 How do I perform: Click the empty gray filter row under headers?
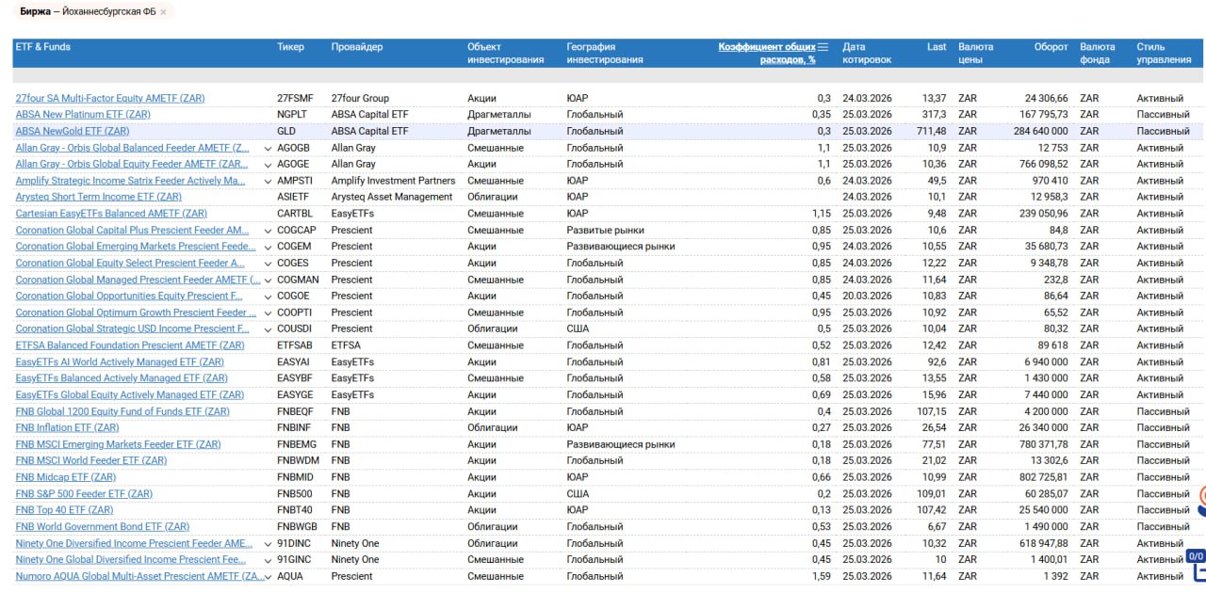(603, 75)
